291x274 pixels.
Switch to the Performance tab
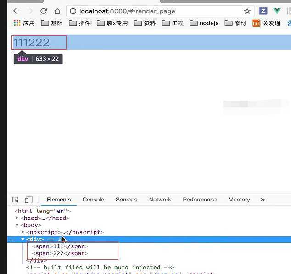click(200, 200)
